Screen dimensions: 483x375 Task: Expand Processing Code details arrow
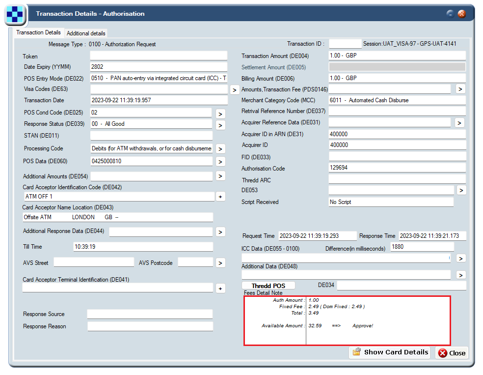coord(220,149)
